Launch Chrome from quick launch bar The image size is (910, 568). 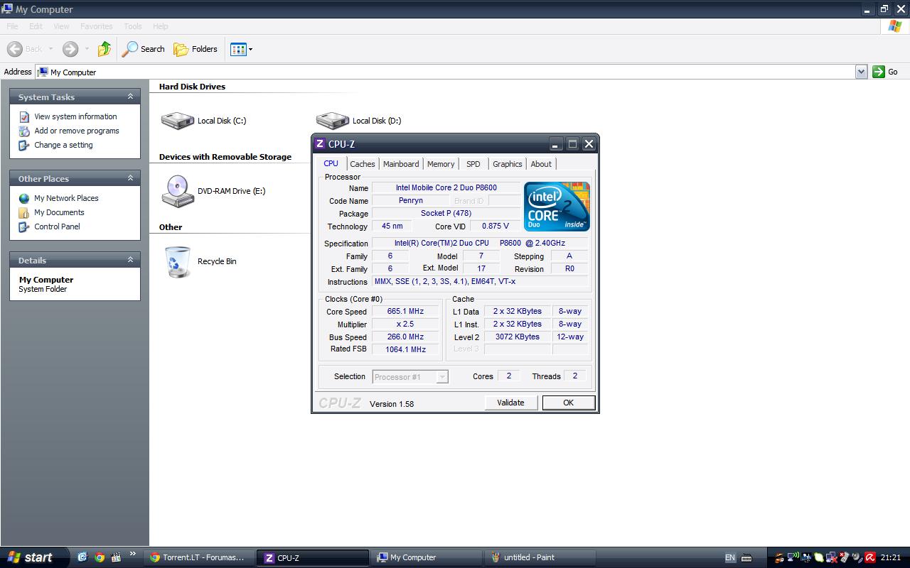100,557
